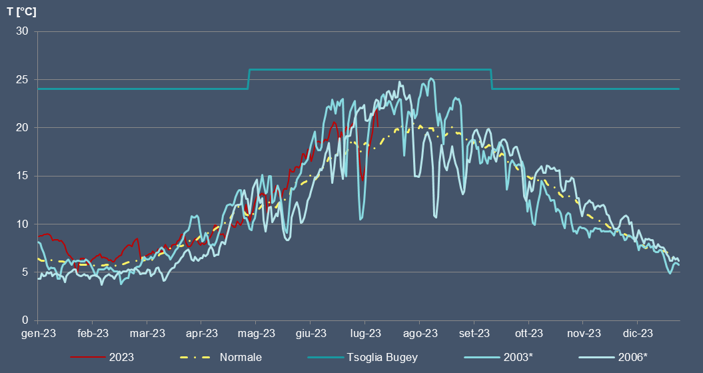Click the 20 y-axis label
Viewport: 703px width, 373px height.
(x=23, y=128)
